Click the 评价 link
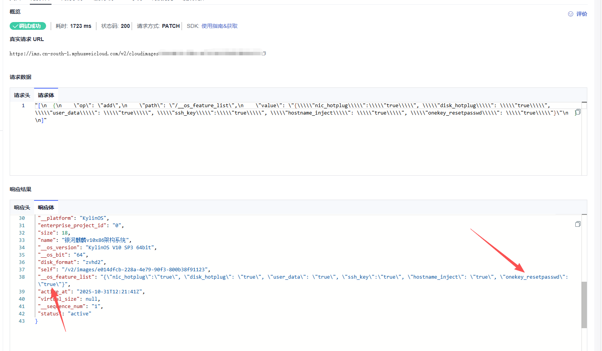This screenshot has width=602, height=351. 581,14
